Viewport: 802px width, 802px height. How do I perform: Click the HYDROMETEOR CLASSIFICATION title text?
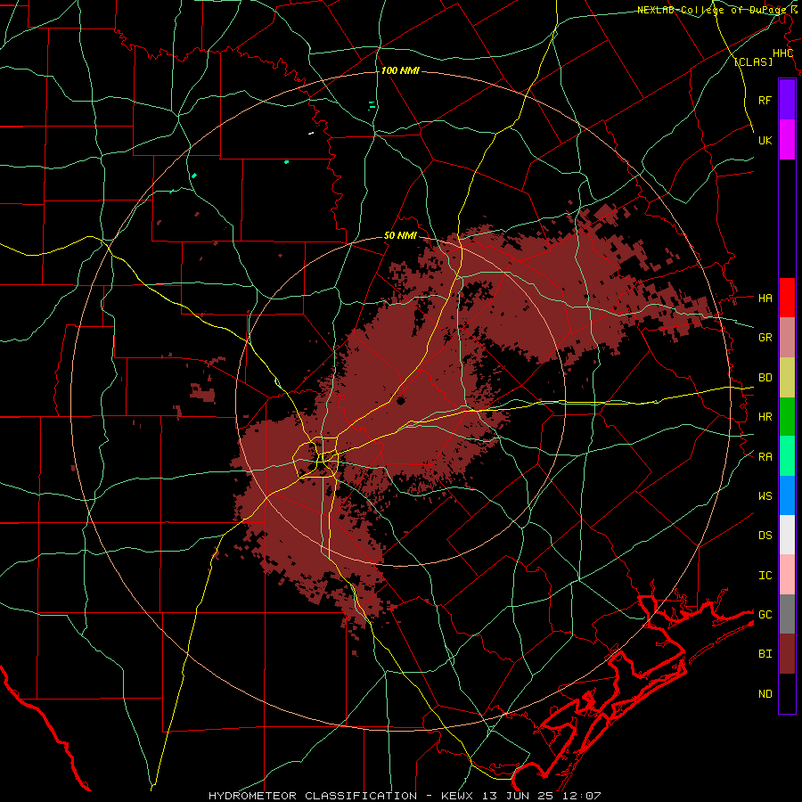[313, 796]
